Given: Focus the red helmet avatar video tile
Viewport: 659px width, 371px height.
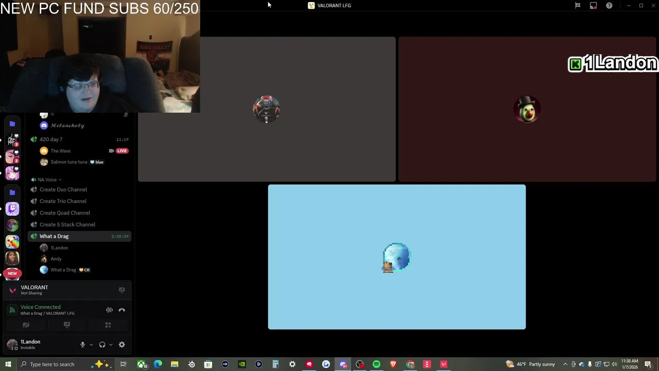Looking at the screenshot, I should point(267,109).
